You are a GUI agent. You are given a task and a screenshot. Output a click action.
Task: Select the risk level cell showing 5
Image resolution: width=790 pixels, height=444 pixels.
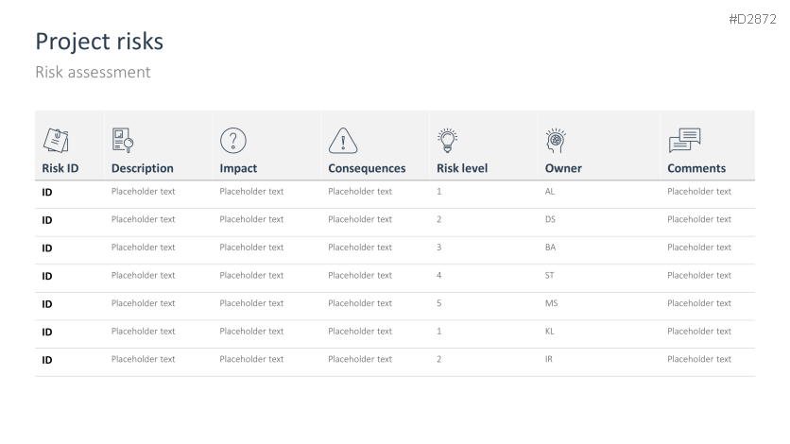439,303
